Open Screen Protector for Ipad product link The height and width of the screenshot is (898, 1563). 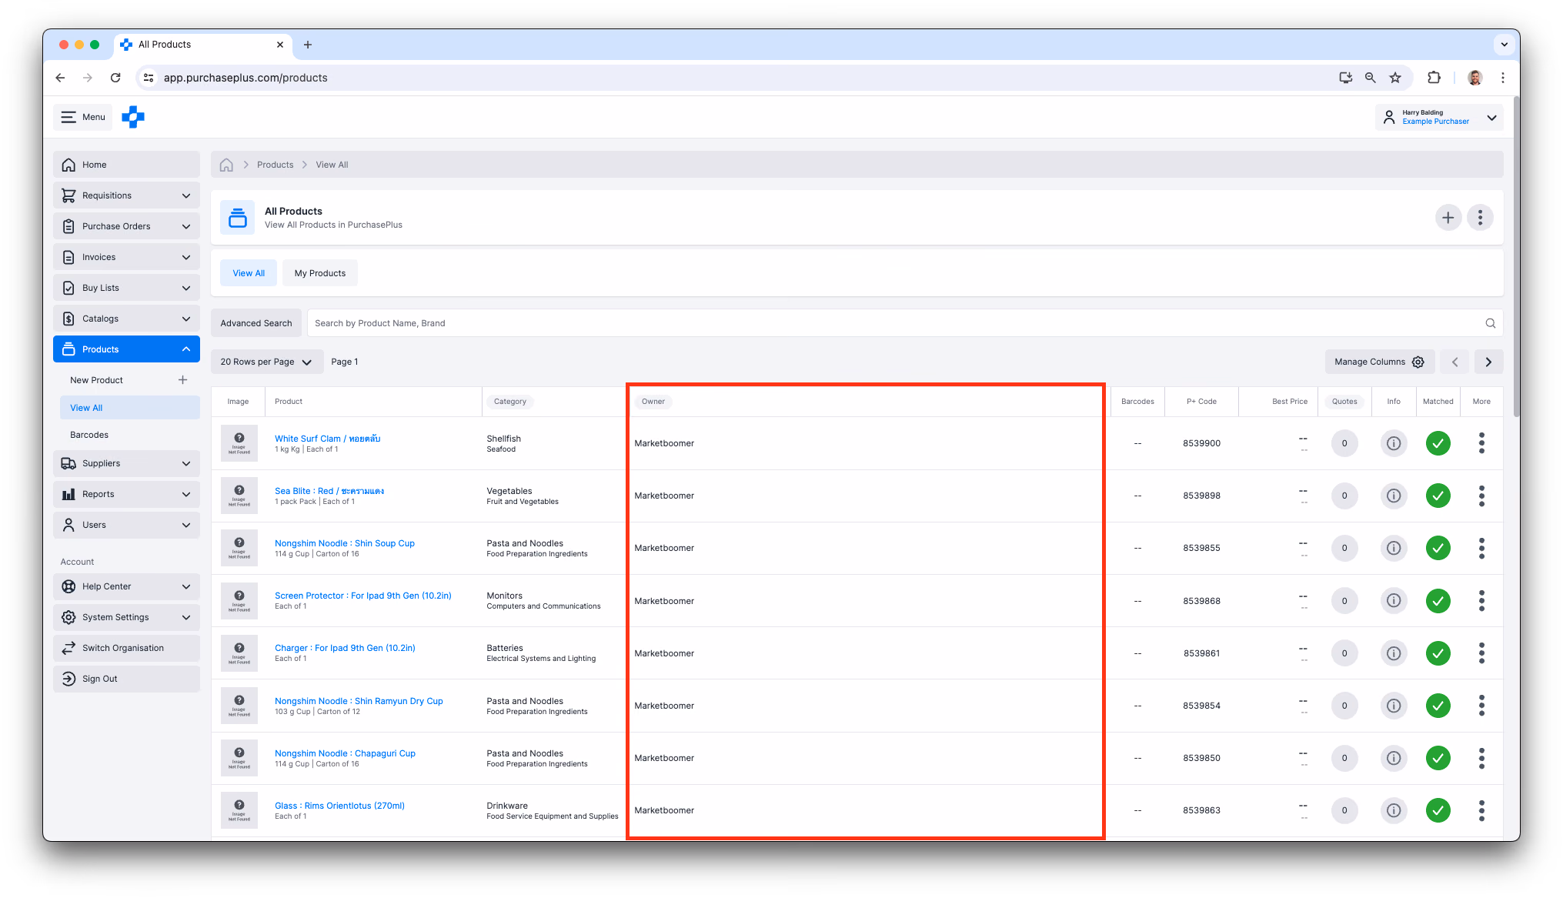coord(363,596)
